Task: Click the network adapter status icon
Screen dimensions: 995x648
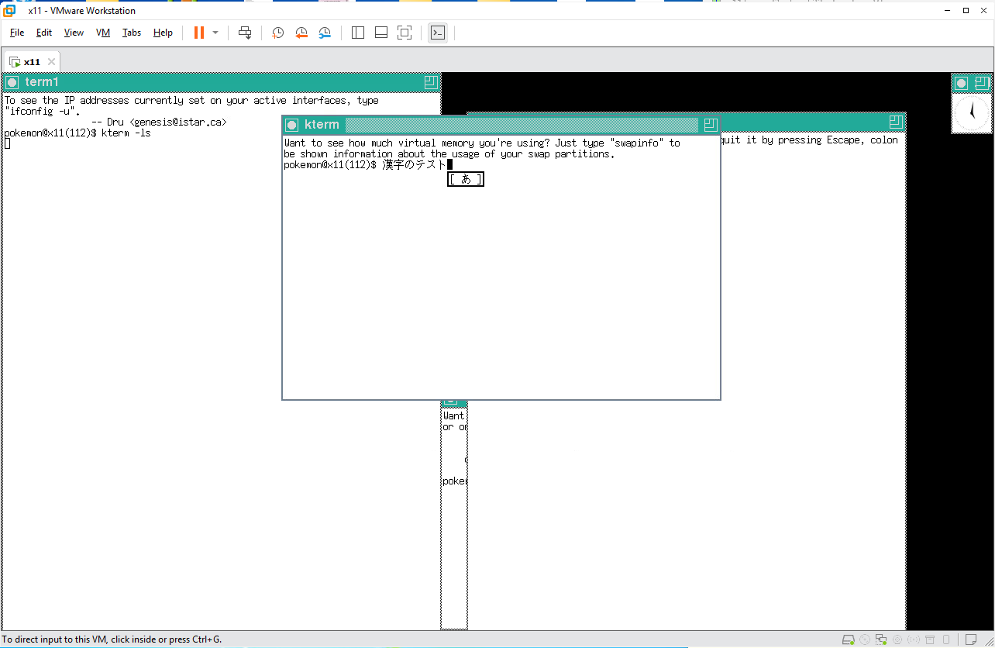Action: [x=881, y=640]
